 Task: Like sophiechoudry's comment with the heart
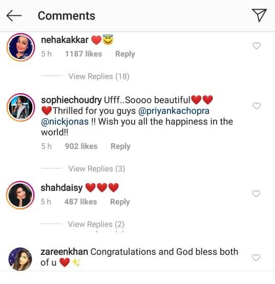point(257,106)
